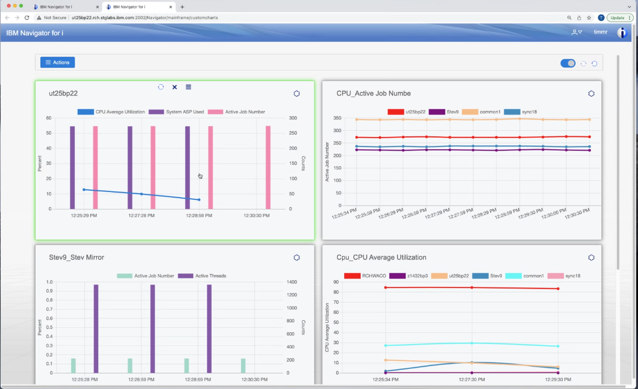Toggle sync18 legend in CPU Average Utilization chart
This screenshot has width=638, height=389.
(564, 276)
